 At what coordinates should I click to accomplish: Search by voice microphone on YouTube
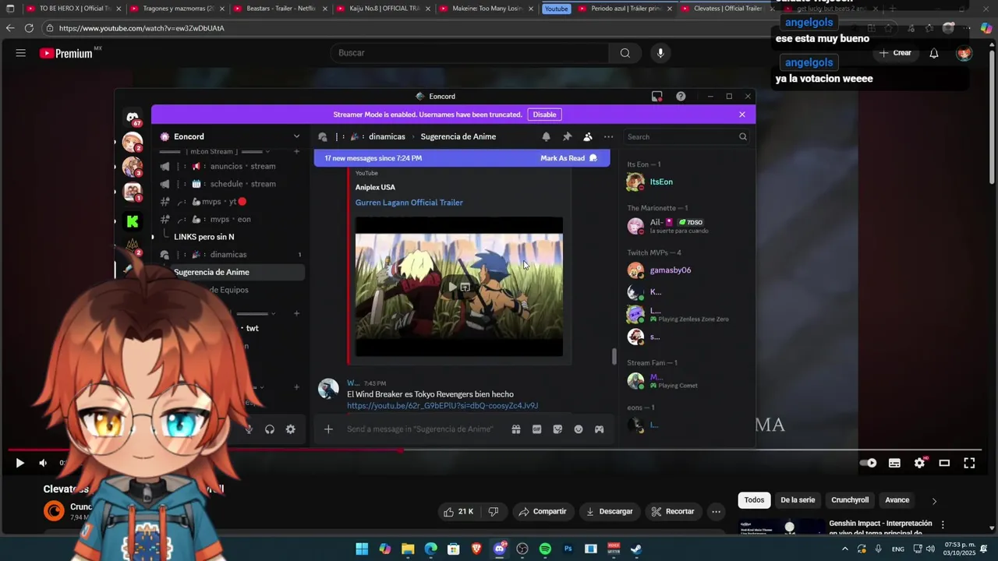[660, 53]
